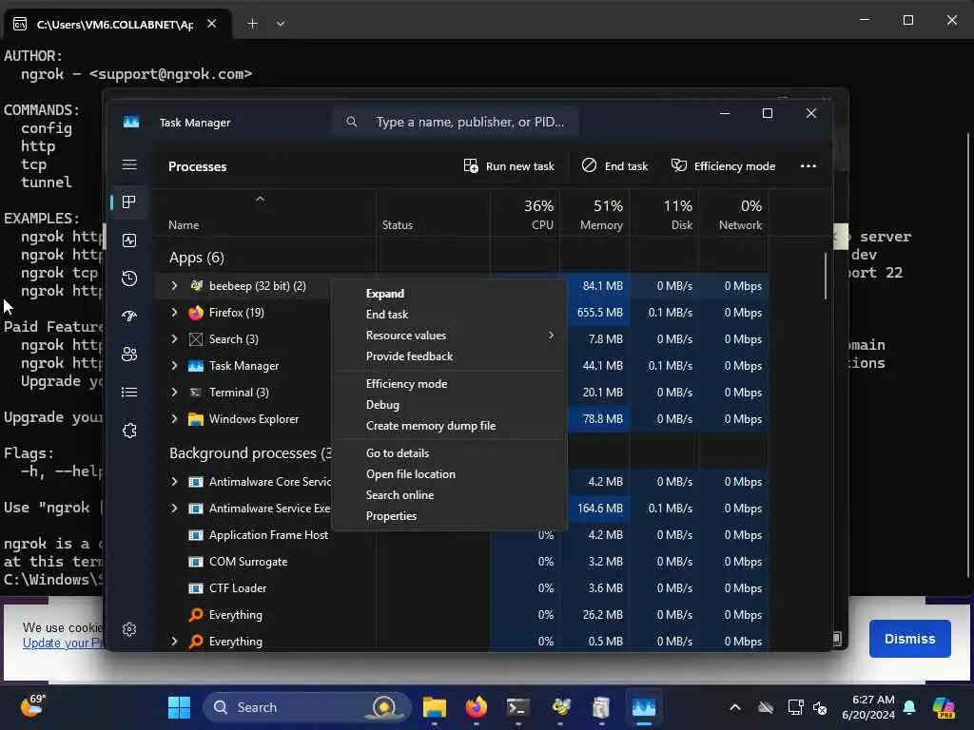This screenshot has width=974, height=730.
Task: Select Create memory dump file
Action: point(450,426)
